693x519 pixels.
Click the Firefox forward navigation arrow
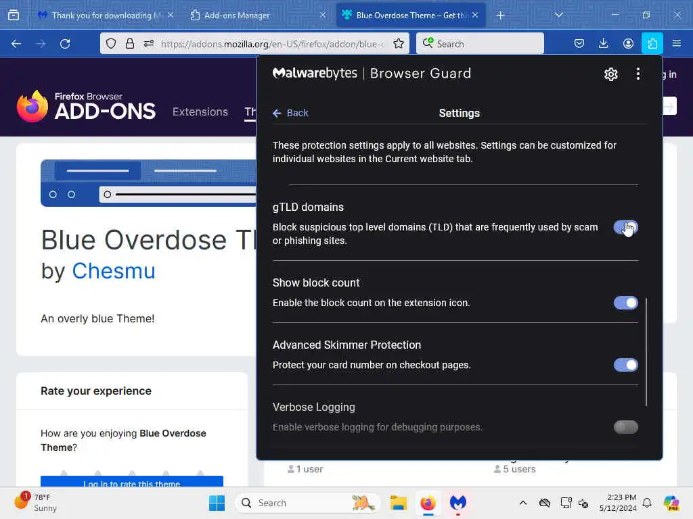[x=41, y=44]
